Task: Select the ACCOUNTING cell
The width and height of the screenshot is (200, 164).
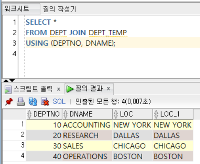Action: [x=87, y=125]
